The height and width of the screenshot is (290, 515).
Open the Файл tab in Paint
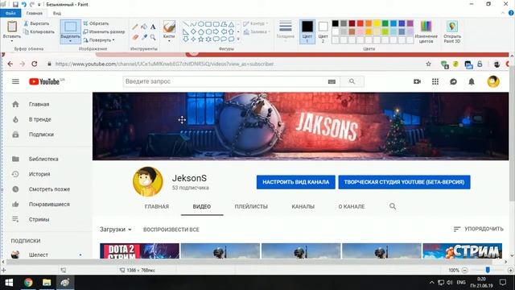10,13
